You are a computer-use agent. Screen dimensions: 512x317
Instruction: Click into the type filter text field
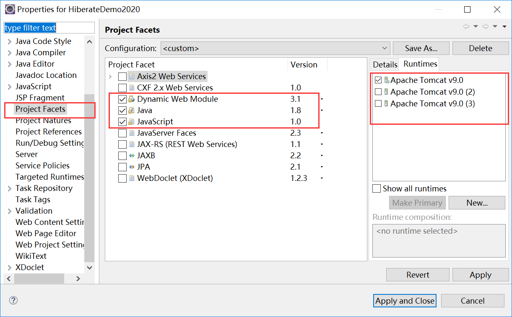pyautogui.click(x=49, y=28)
